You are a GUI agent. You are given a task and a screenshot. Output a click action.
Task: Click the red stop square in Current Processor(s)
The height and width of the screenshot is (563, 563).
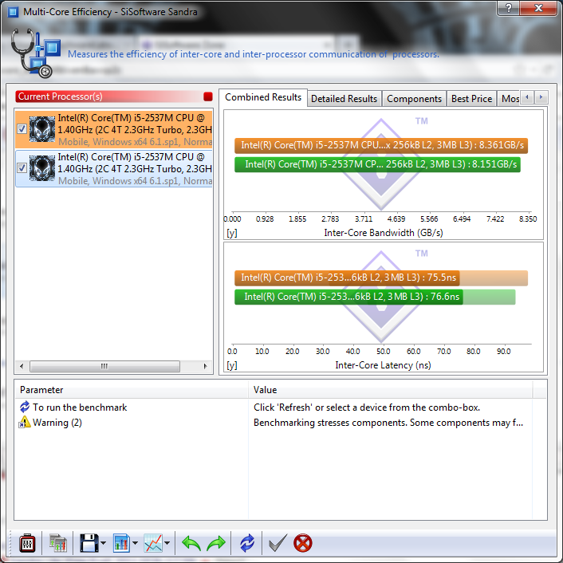(208, 96)
